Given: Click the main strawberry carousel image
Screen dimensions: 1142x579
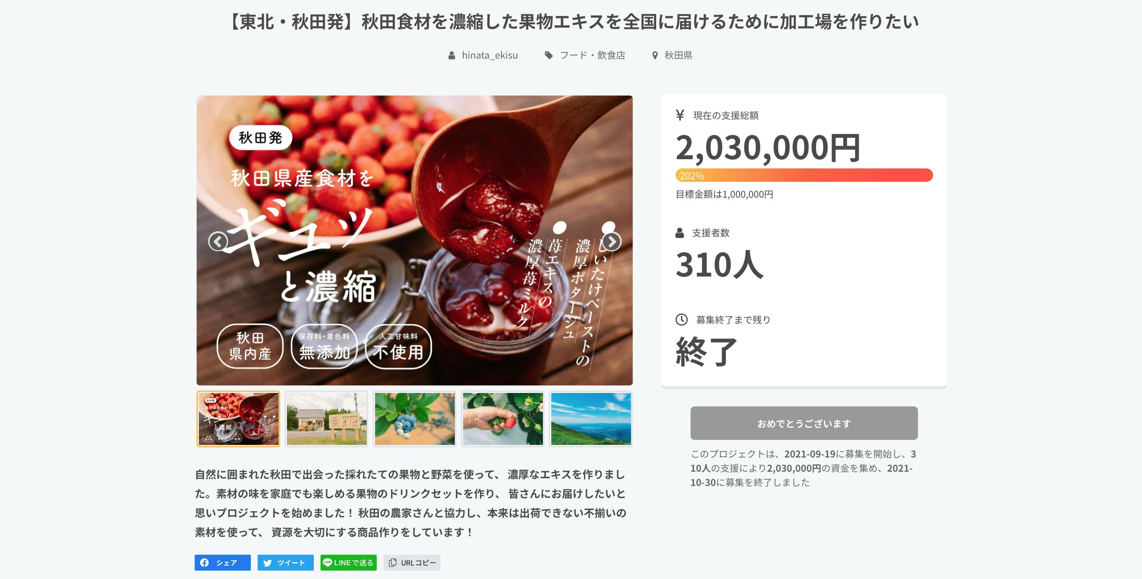Looking at the screenshot, I should click(415, 240).
